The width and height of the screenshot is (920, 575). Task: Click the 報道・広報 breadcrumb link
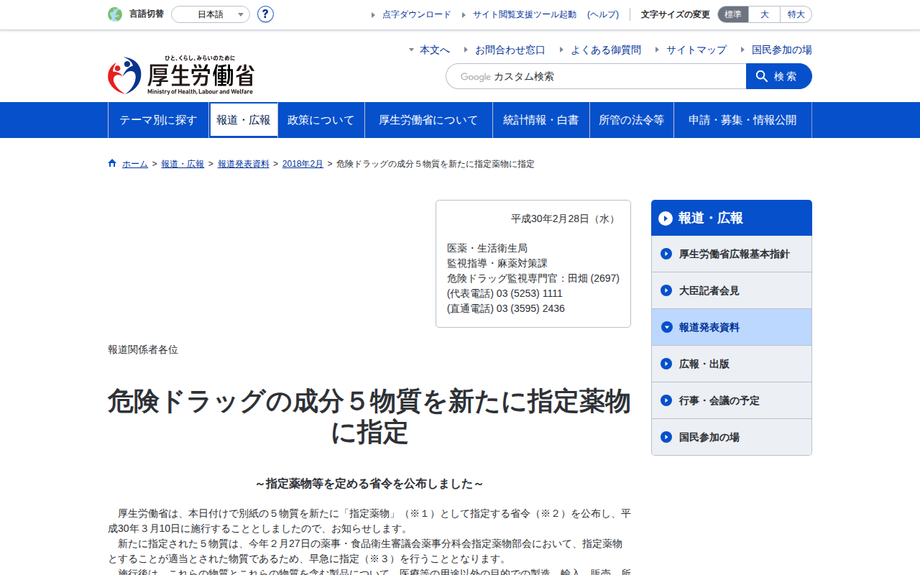point(183,164)
